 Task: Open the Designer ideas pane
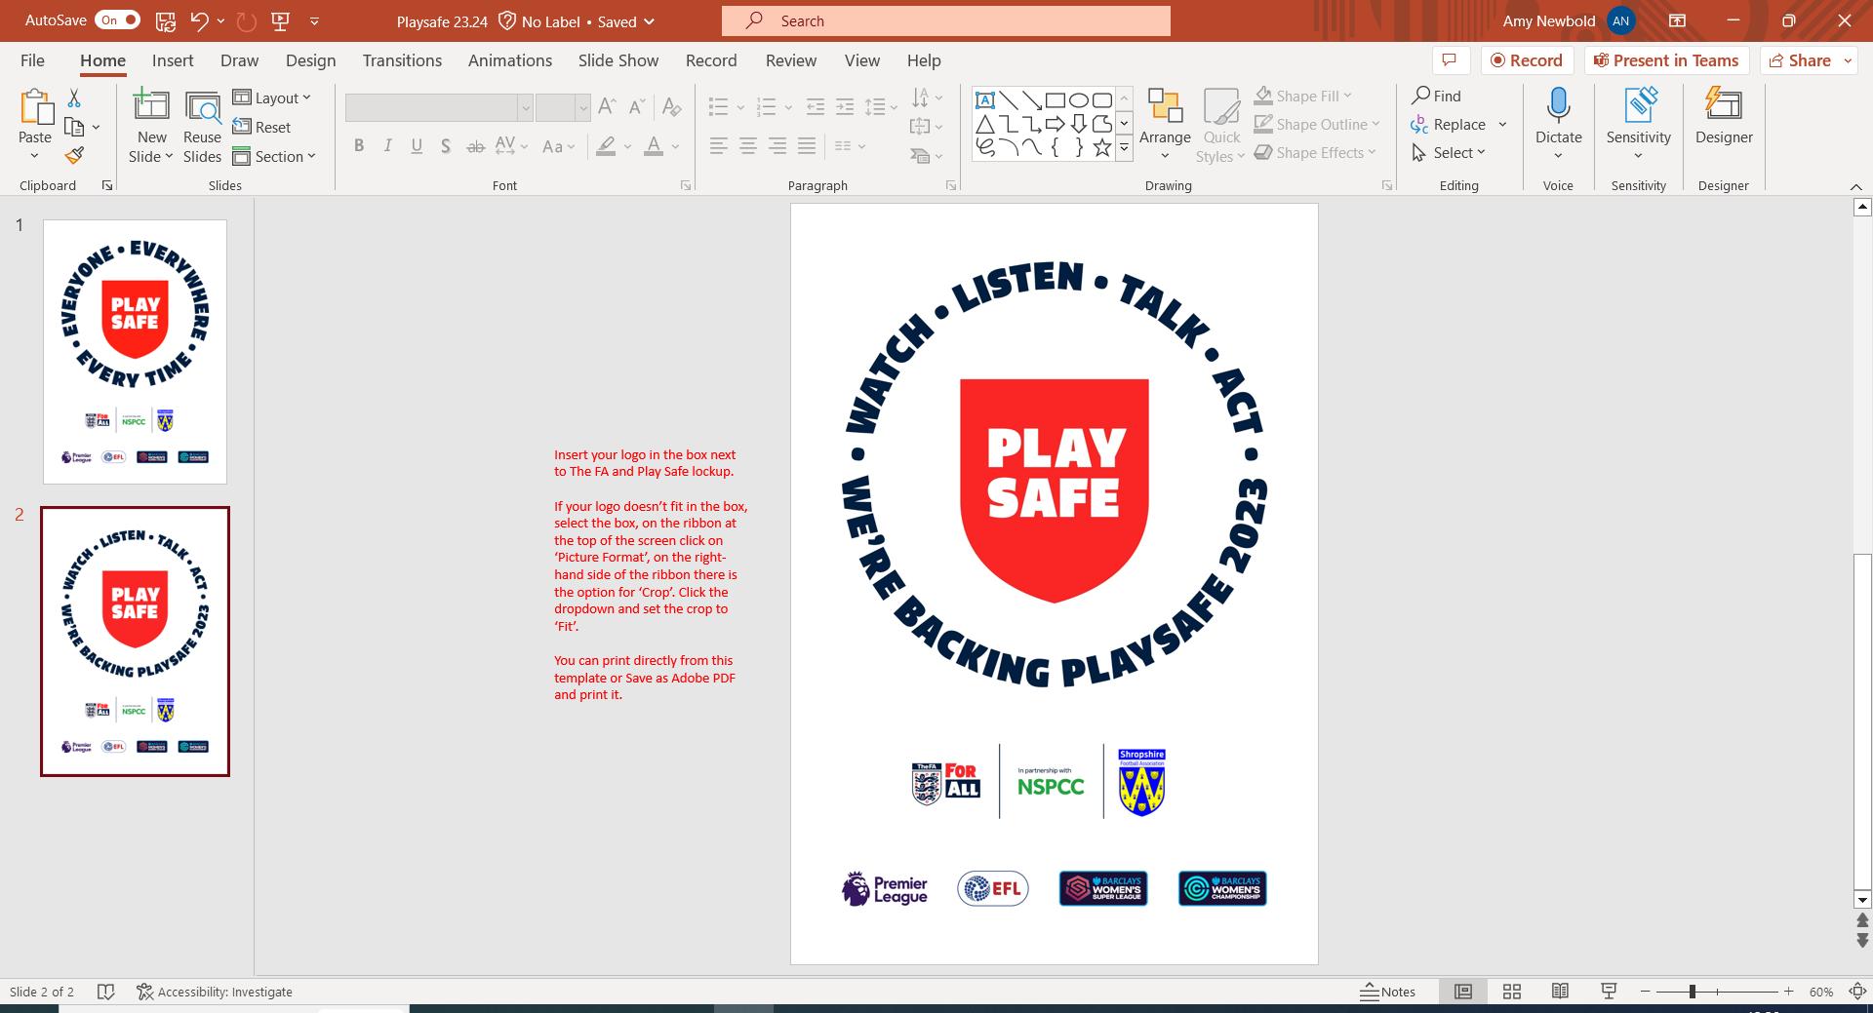(1724, 117)
